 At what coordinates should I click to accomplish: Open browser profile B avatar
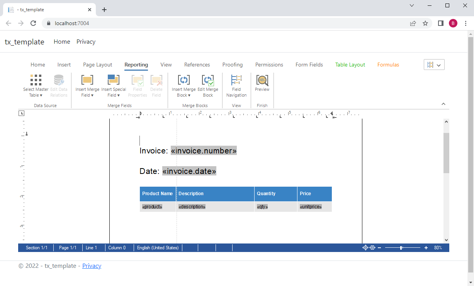(453, 23)
